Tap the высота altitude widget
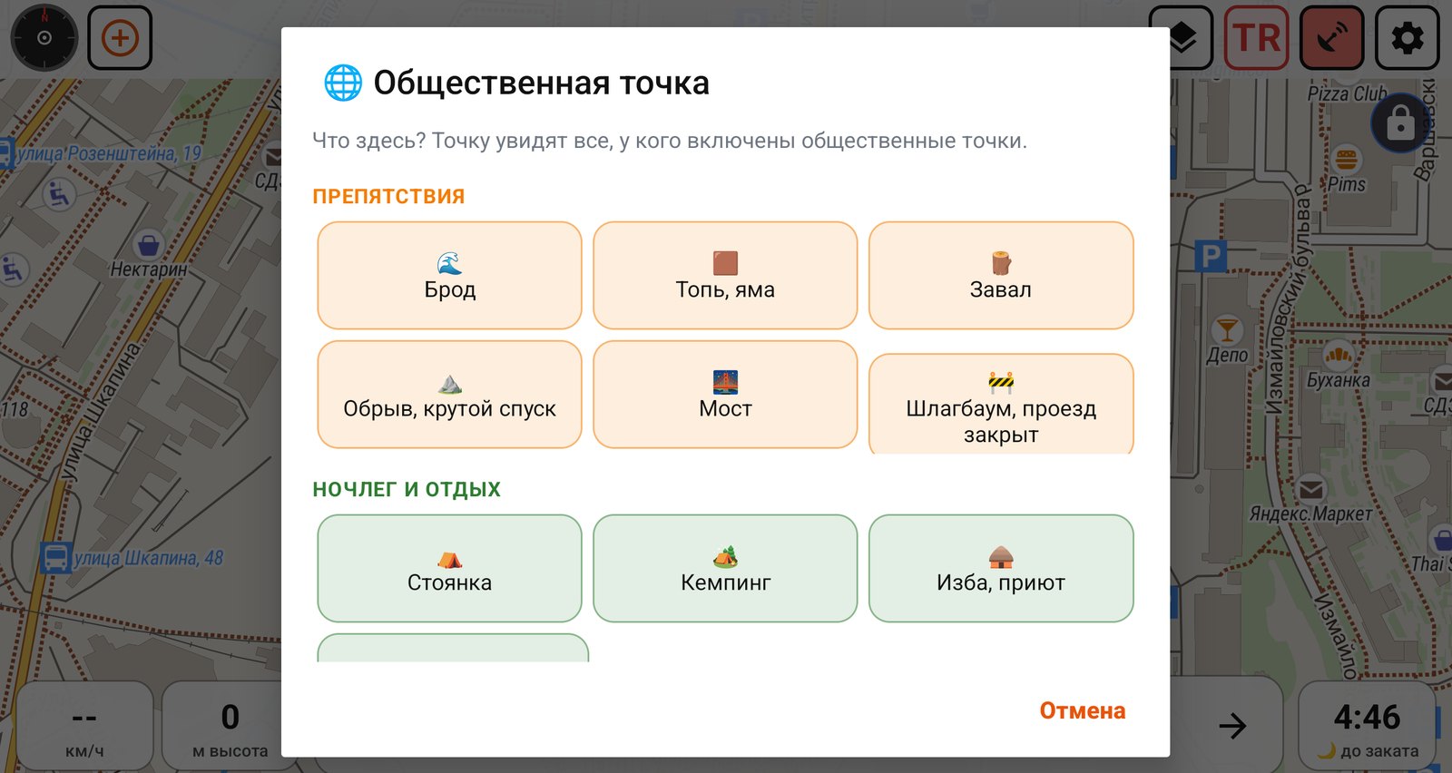Screen dimensions: 1452x773 230,727
